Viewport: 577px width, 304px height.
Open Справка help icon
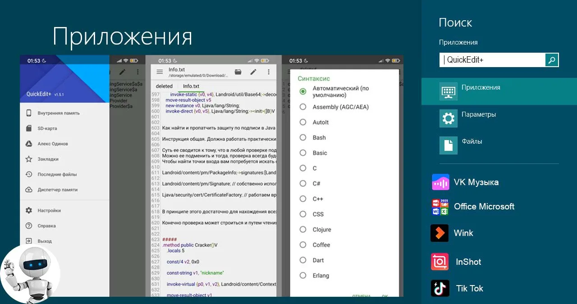tap(29, 226)
